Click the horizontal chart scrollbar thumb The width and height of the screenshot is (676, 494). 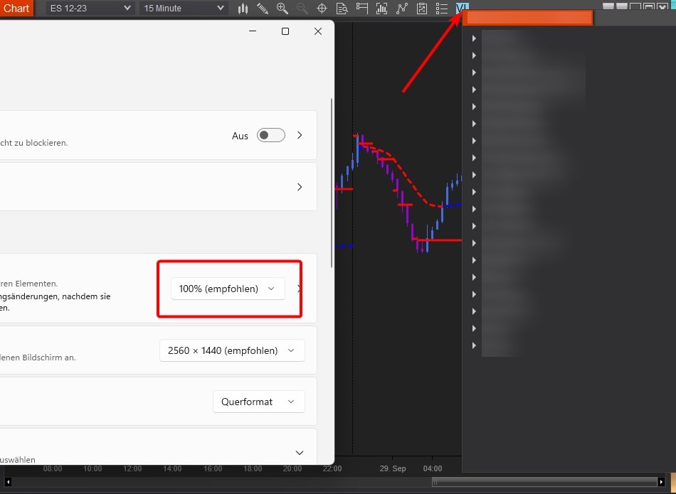tap(544, 481)
